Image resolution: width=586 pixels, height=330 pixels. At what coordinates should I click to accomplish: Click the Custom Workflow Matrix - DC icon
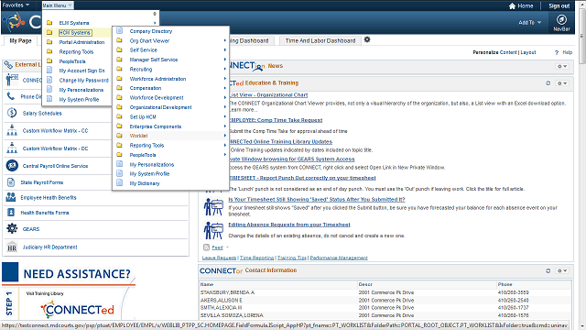pos(12,148)
